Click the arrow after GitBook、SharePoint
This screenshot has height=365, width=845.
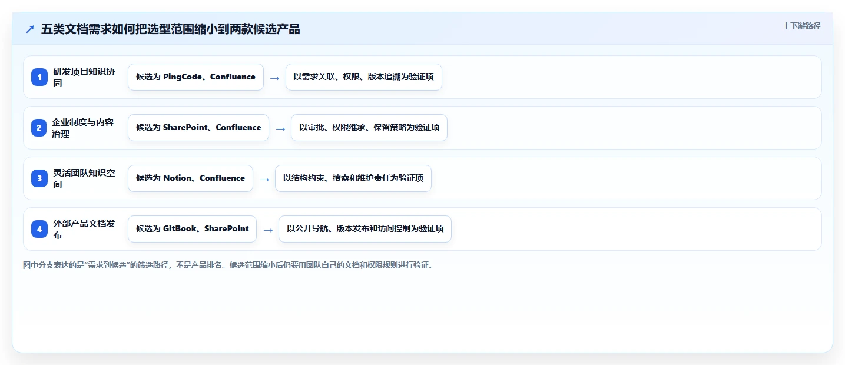coord(268,230)
